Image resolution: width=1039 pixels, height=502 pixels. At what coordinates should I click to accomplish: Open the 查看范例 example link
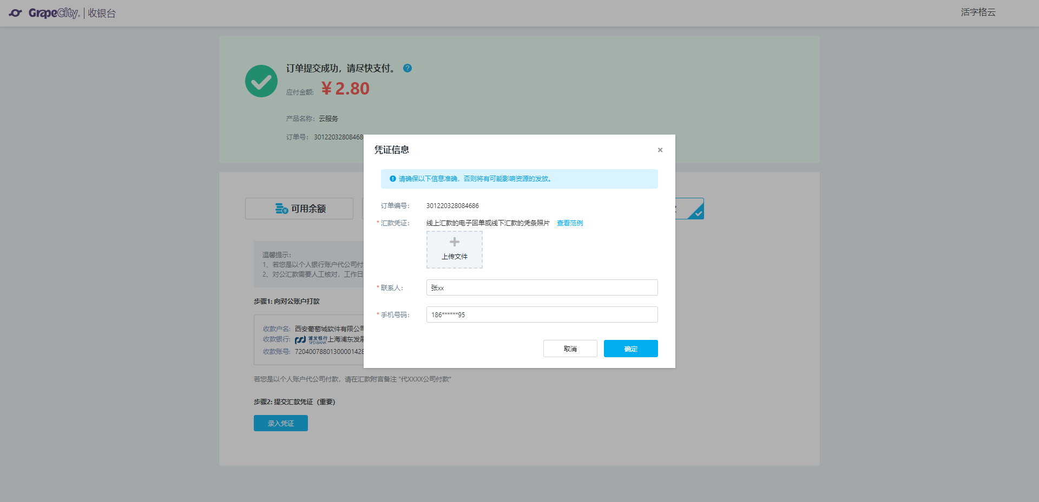click(x=570, y=223)
